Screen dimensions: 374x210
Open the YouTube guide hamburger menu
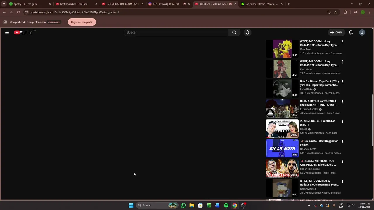[7, 32]
